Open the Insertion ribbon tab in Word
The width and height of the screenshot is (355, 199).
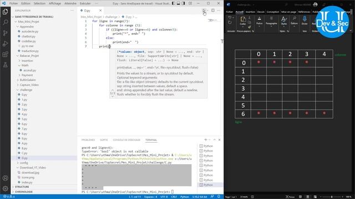[x=250, y=12]
